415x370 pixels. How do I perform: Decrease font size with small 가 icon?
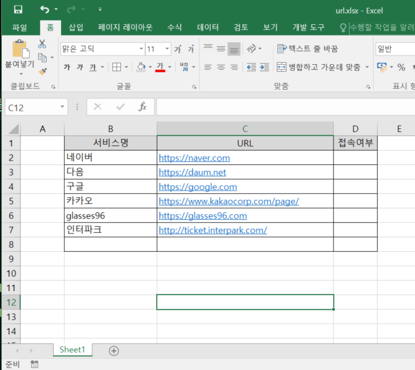pos(191,49)
